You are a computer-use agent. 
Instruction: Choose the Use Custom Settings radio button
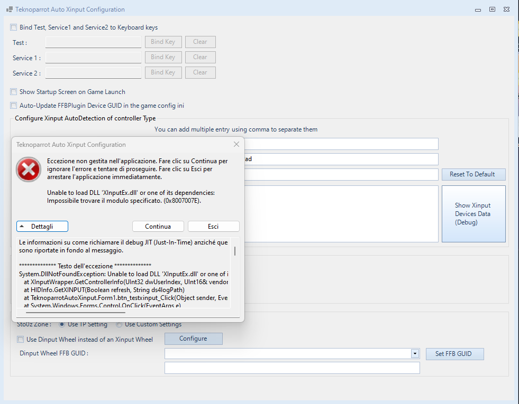tap(119, 324)
